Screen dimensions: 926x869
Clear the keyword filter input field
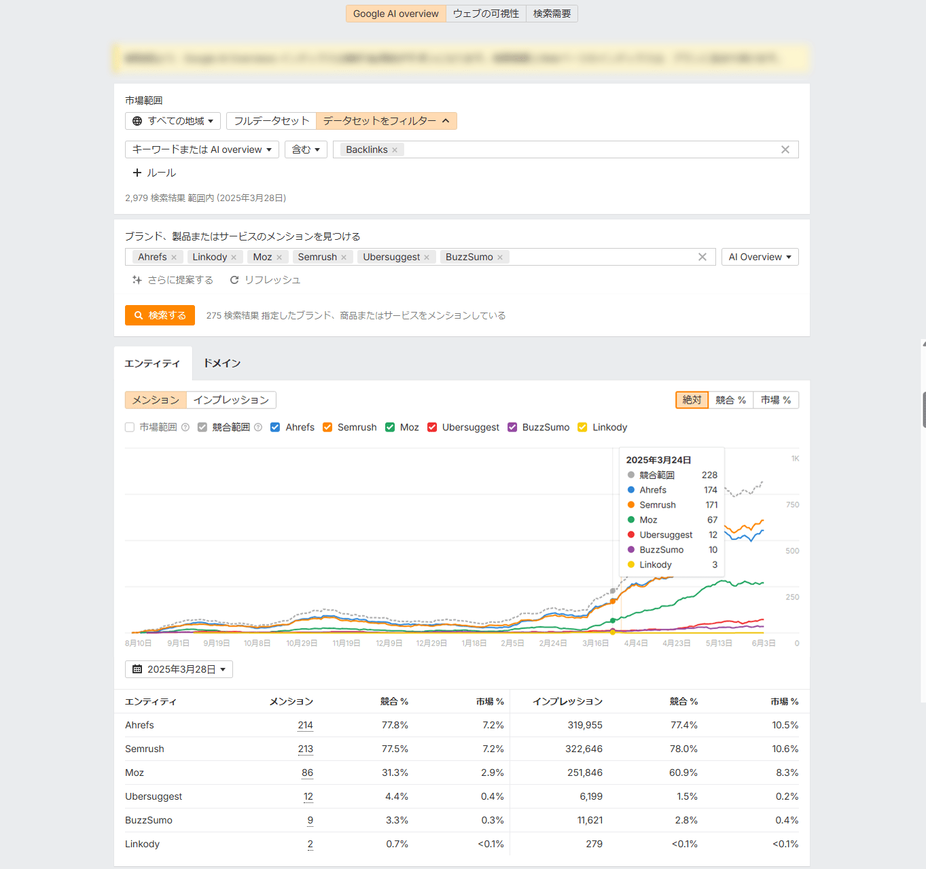785,149
